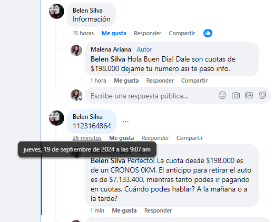Toggle Me gusta on Información comment
The width and height of the screenshot is (274, 222).
point(114,33)
